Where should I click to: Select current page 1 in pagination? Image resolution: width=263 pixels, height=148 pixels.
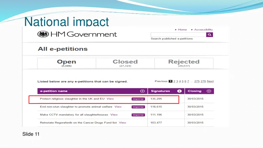[171, 81]
